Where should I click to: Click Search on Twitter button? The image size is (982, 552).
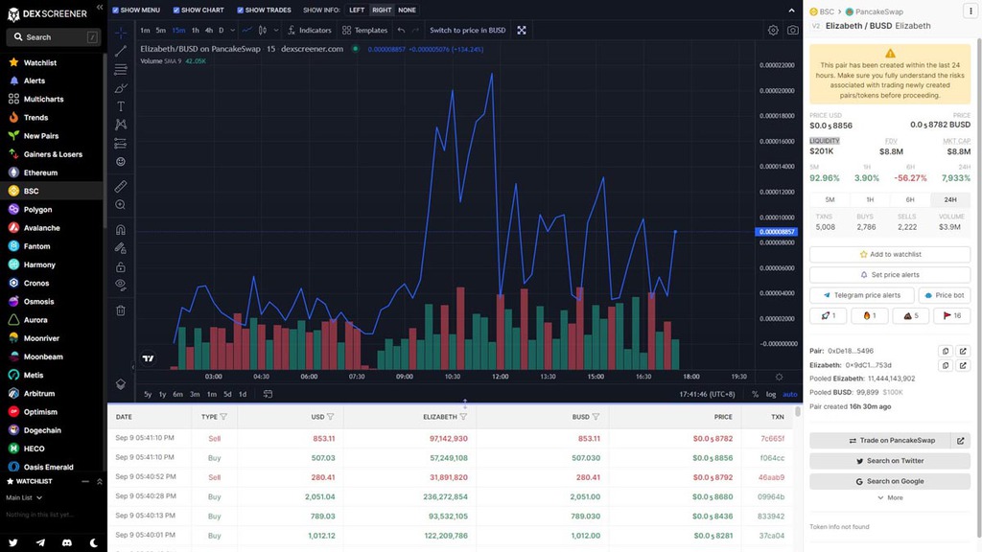click(x=890, y=461)
